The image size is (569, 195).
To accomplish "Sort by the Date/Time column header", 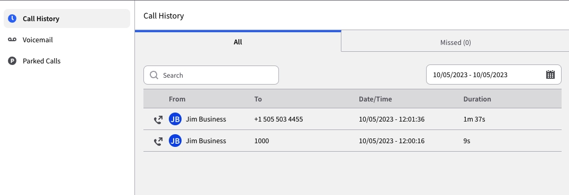I will tap(375, 99).
